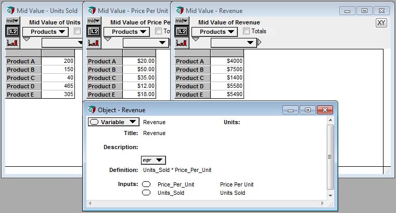
Task: Select Product E row in Price Per Unit table
Action: tap(105, 95)
